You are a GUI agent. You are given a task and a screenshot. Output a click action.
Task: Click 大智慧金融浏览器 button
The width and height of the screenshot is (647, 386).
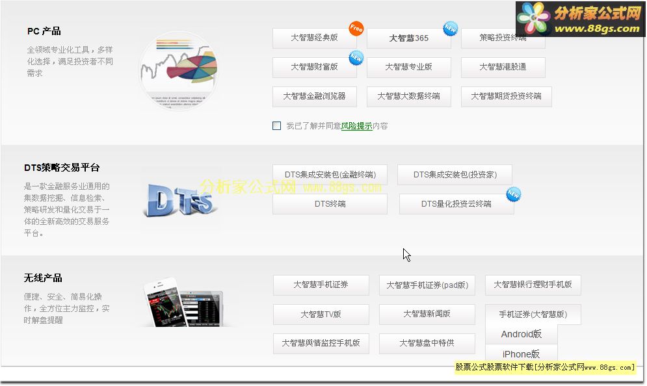coord(315,96)
